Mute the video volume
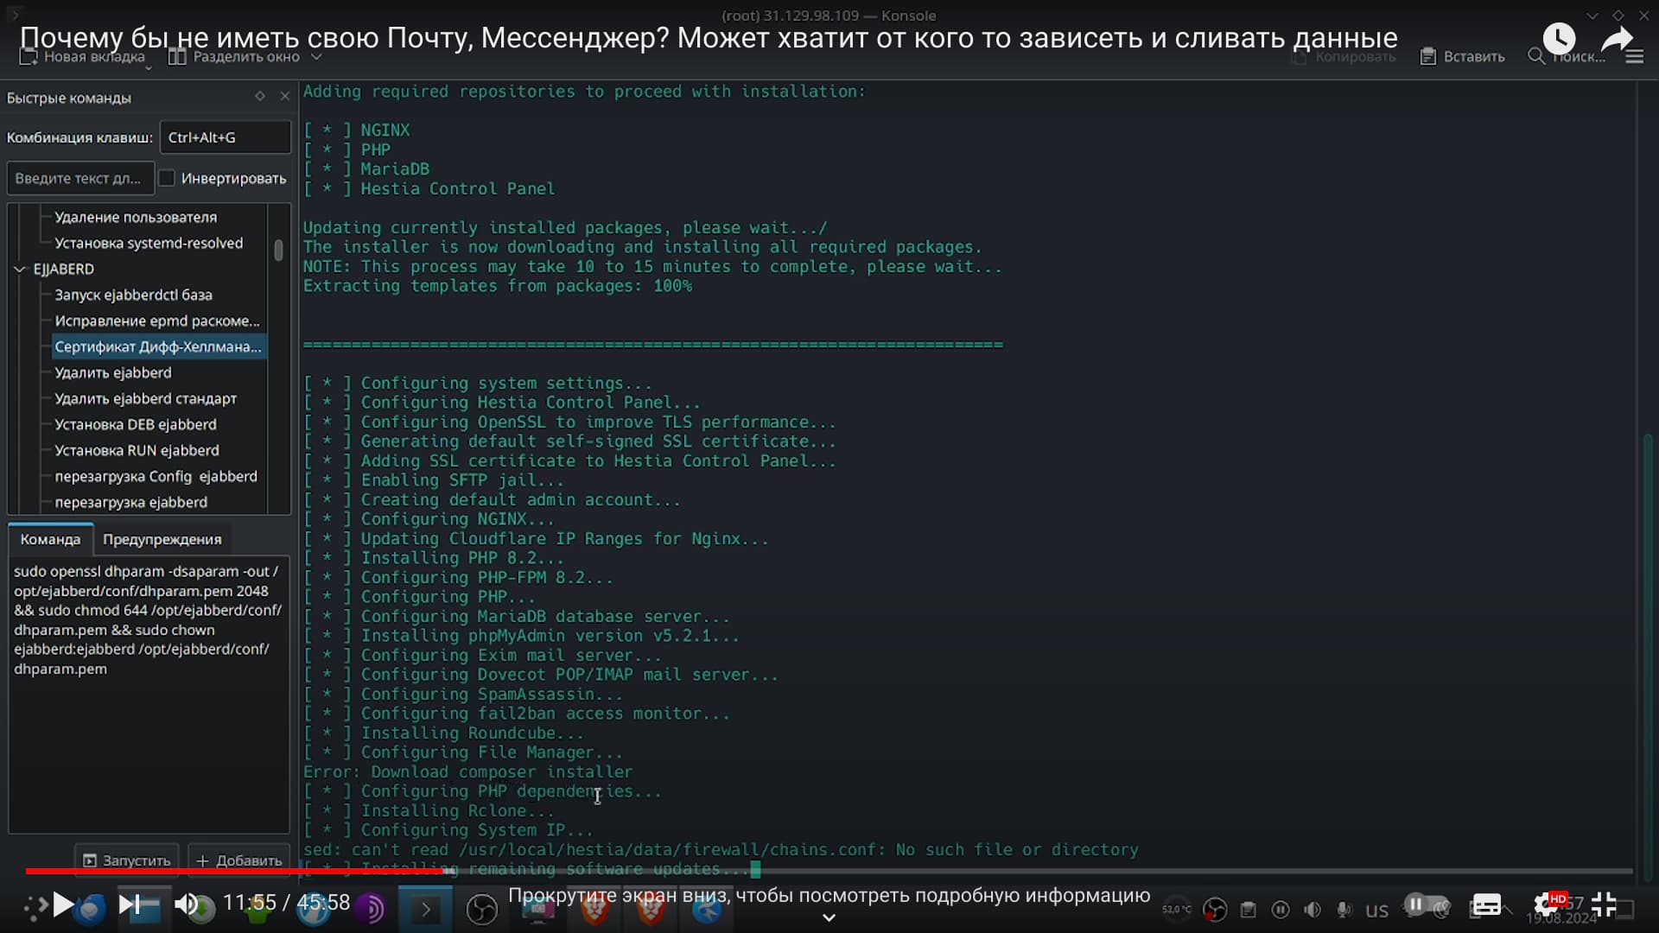Screen dimensions: 1659x933 coord(186,904)
